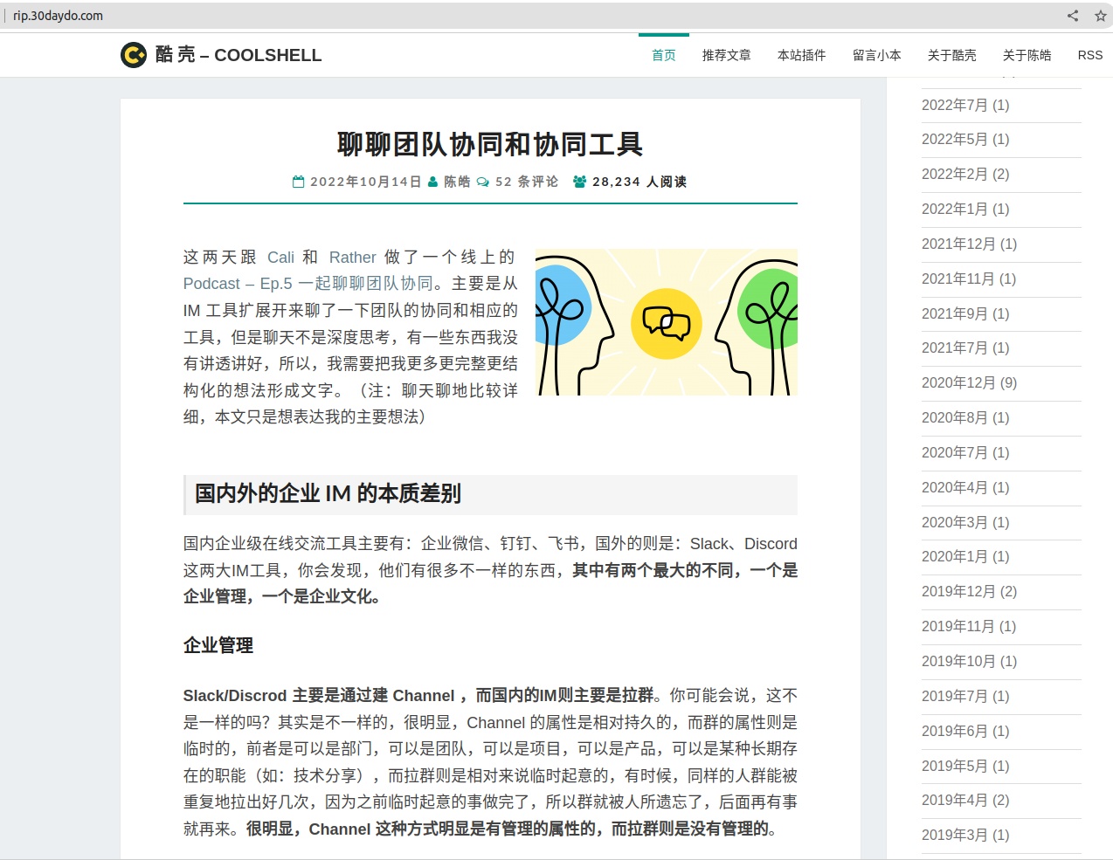This screenshot has height=860, width=1113.
Task: Open archive 2019年6月
Action: (965, 731)
